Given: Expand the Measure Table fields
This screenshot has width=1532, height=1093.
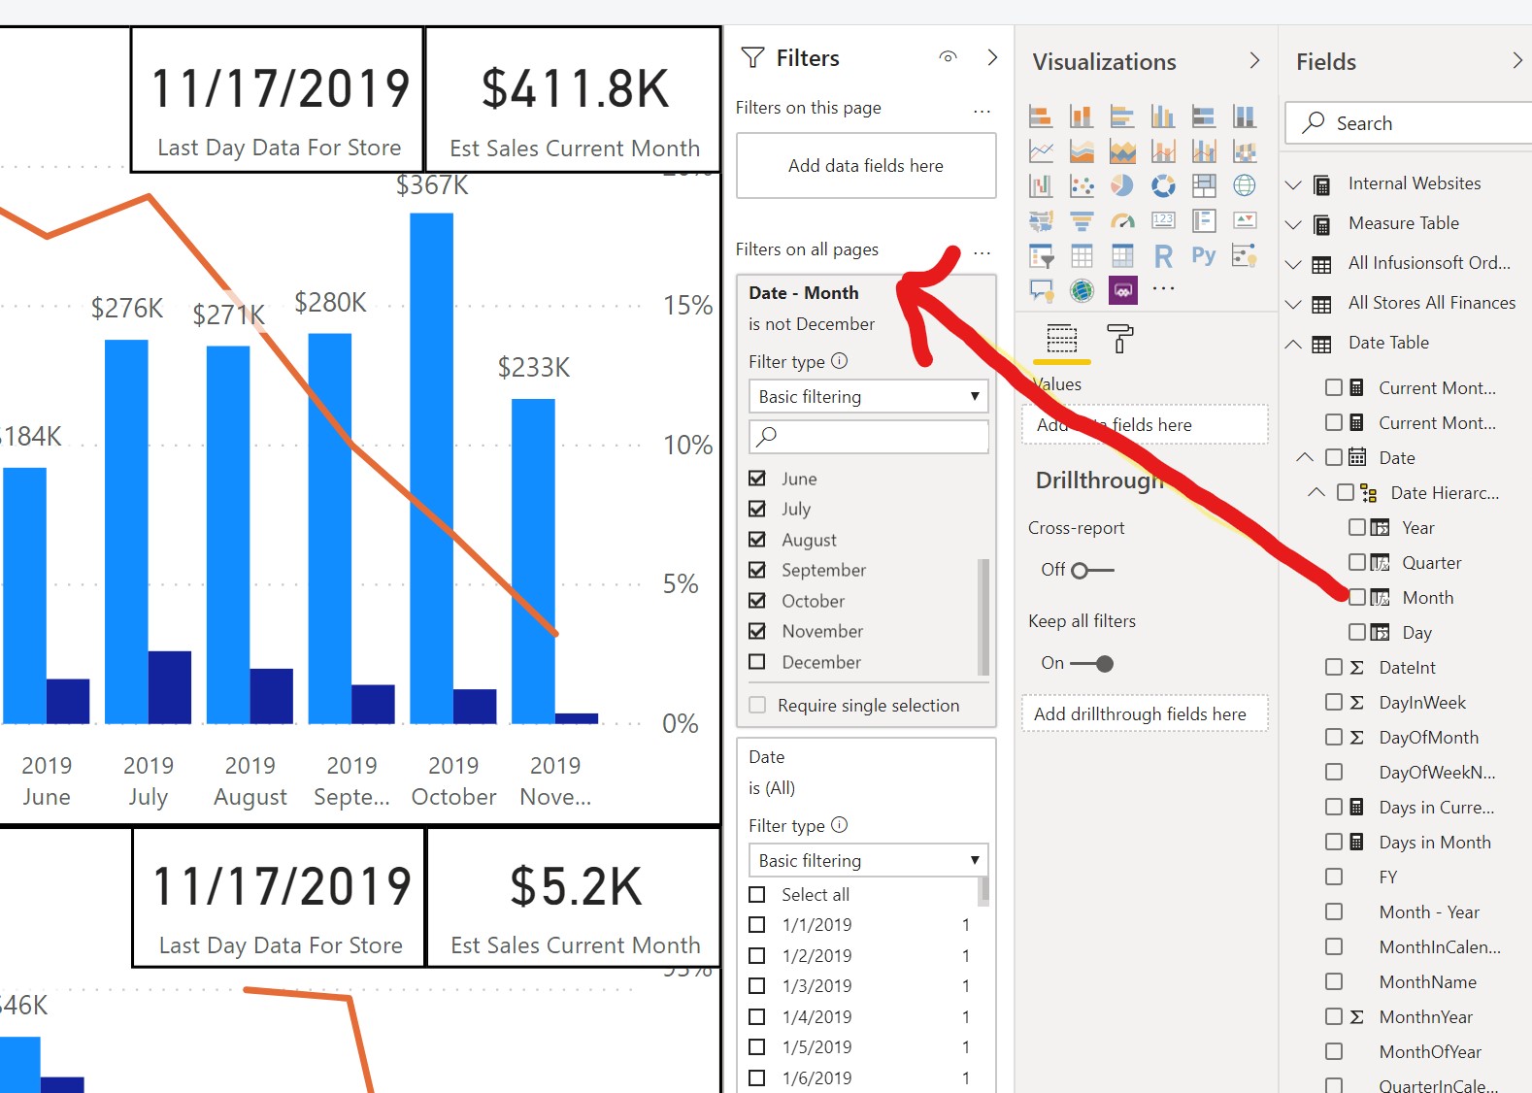Looking at the screenshot, I should 1293,224.
